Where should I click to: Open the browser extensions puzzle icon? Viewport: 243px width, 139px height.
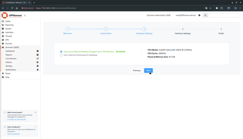point(222,8)
